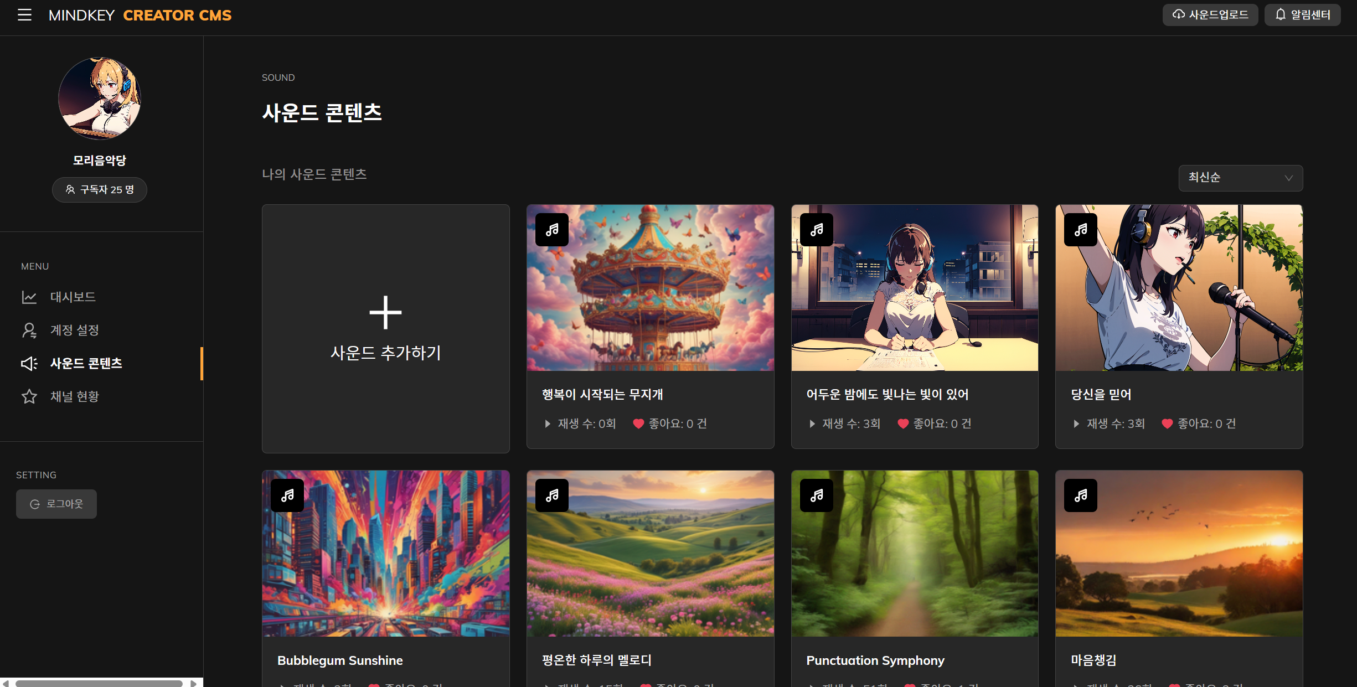Open the 평온한 하루의 멜로디 thumbnail
Screen dimensions: 1357x687
point(650,554)
